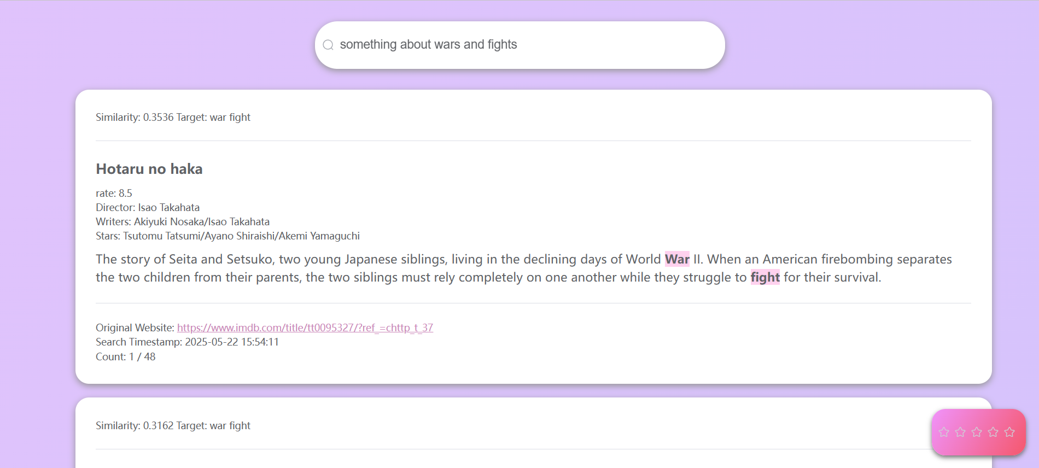1039x468 pixels.
Task: Select the fifth rating star
Action: click(1009, 432)
